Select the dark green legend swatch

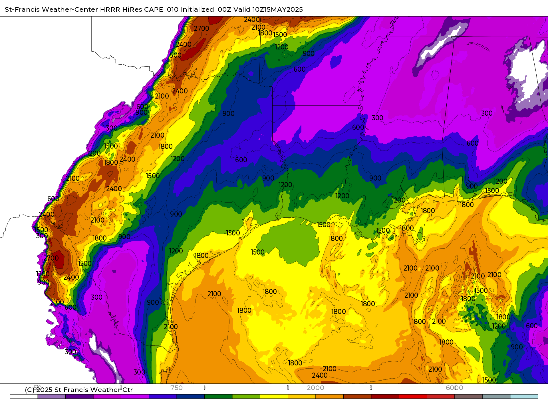(218, 397)
